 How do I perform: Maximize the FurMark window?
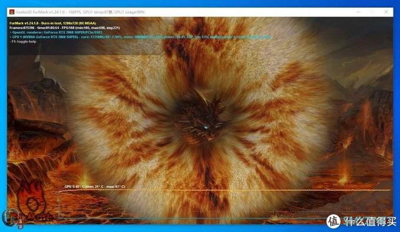tap(372, 12)
